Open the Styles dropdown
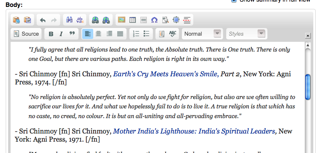 [247, 34]
